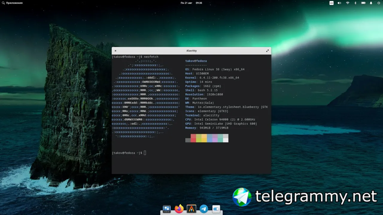The image size is (383, 215).
Task: Click the volume icon in the top panel
Action: point(339,3)
